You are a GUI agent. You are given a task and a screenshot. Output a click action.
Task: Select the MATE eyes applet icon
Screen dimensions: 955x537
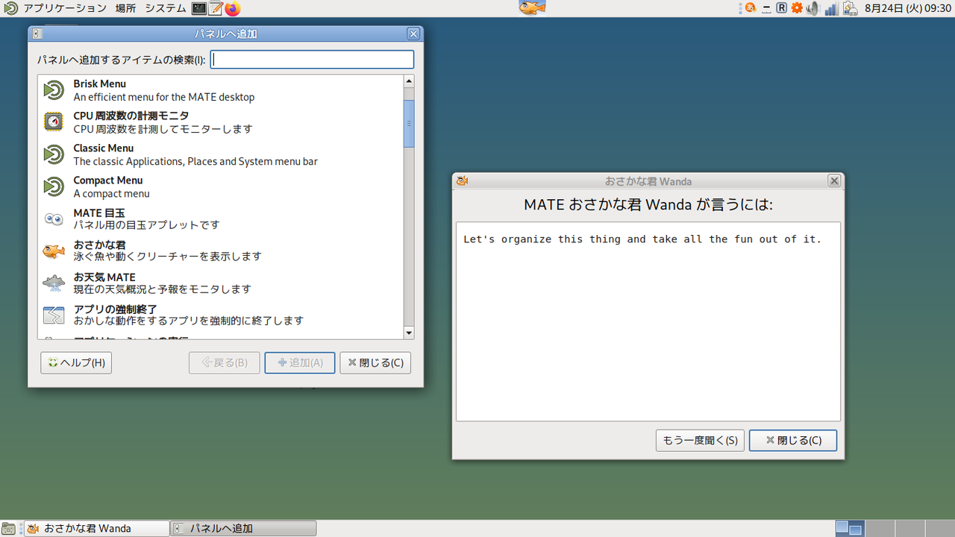(x=54, y=219)
